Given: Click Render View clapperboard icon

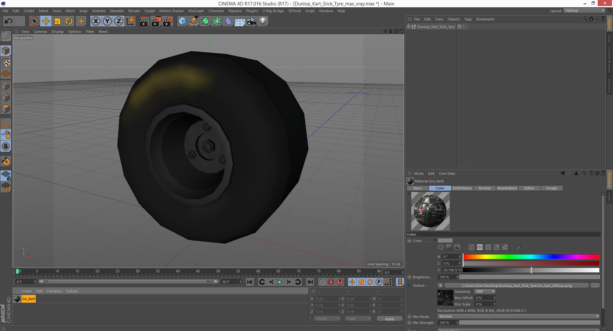Looking at the screenshot, I should [x=144, y=21].
